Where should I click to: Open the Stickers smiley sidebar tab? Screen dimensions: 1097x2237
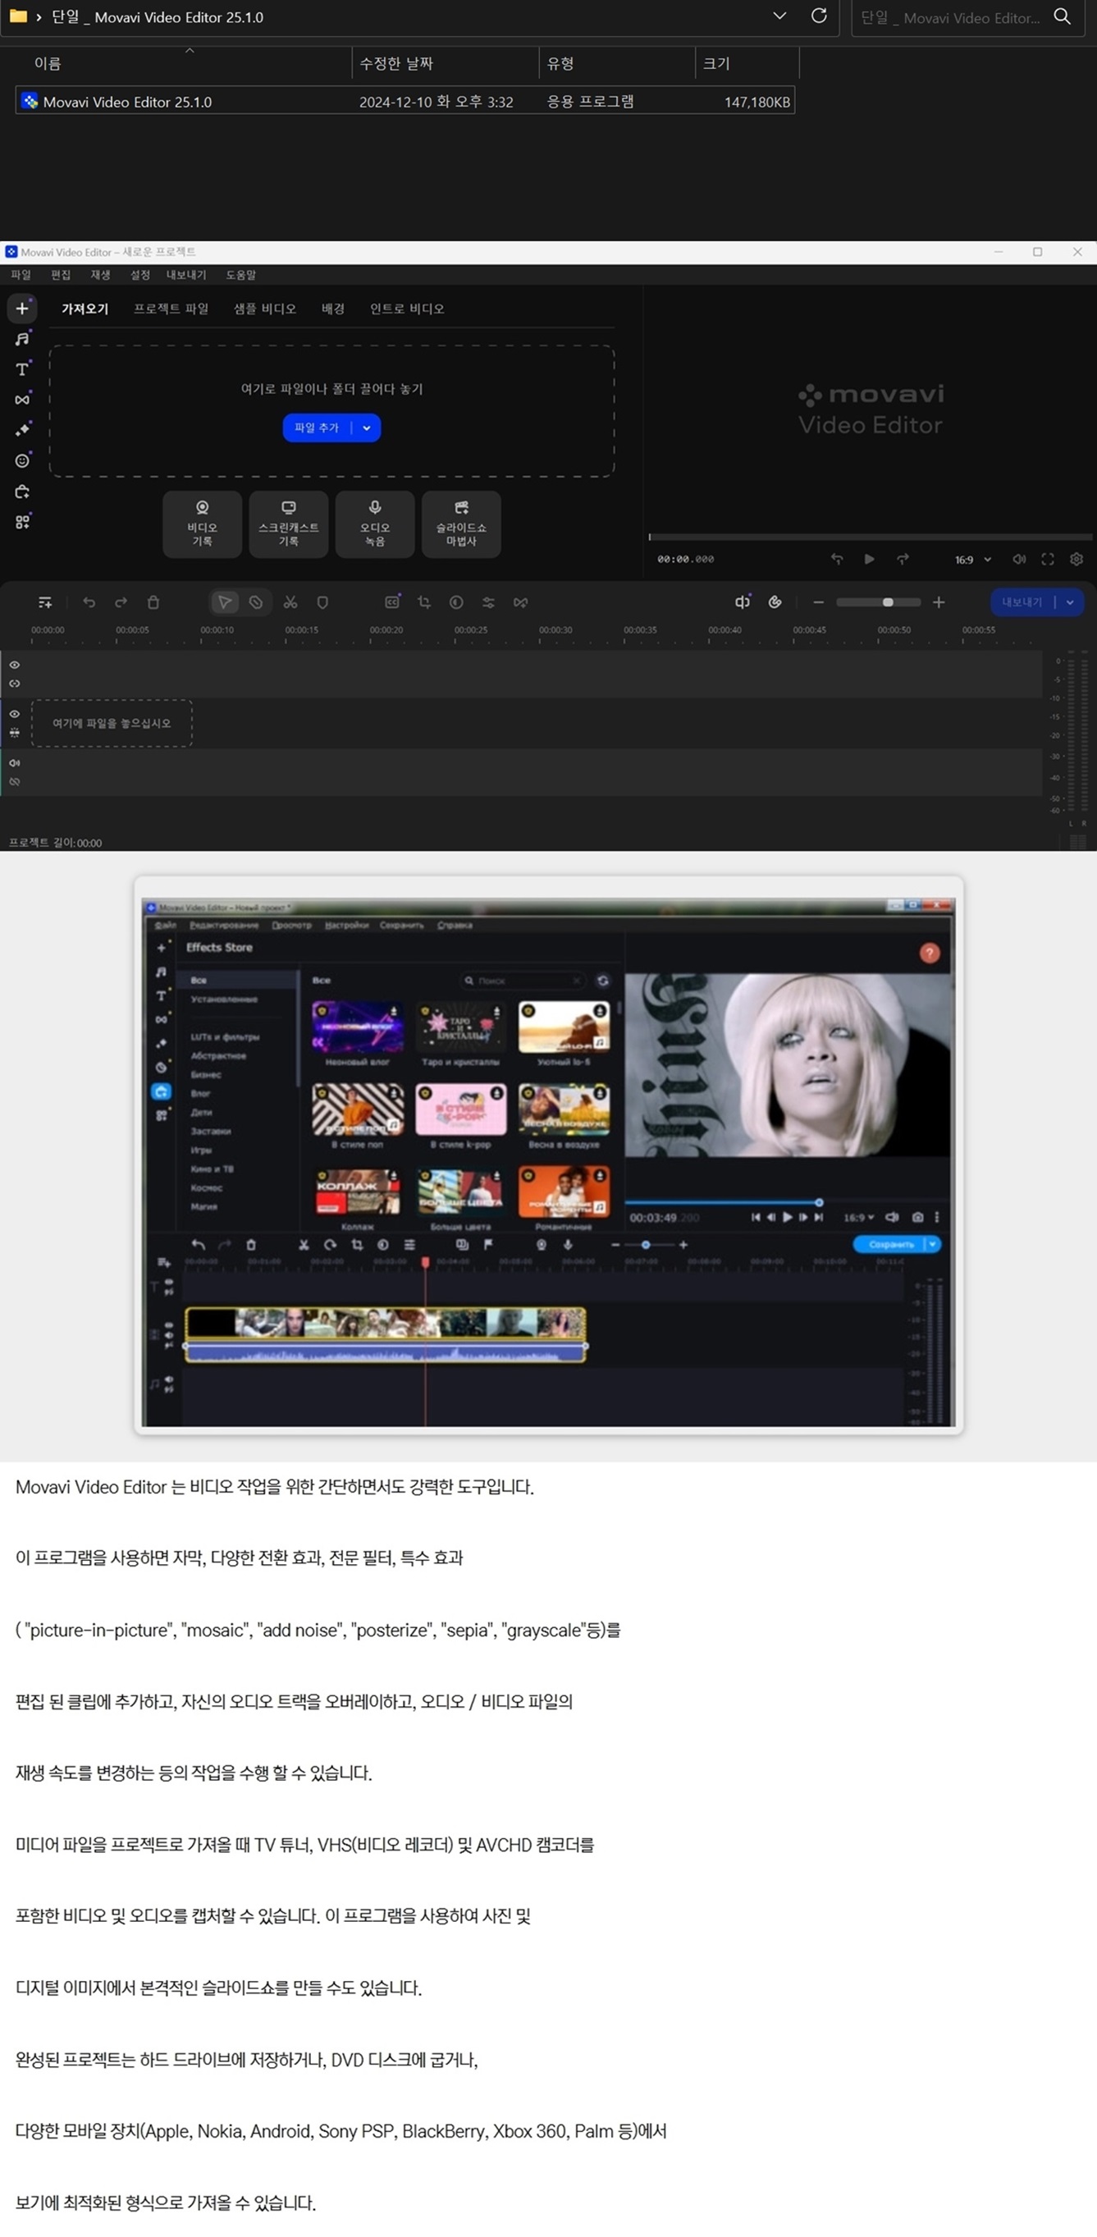click(x=21, y=460)
